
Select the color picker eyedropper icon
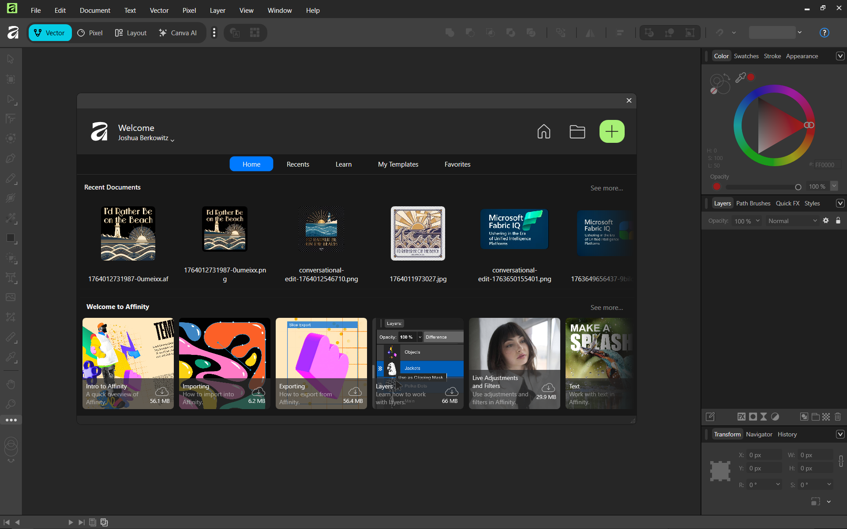pos(740,78)
